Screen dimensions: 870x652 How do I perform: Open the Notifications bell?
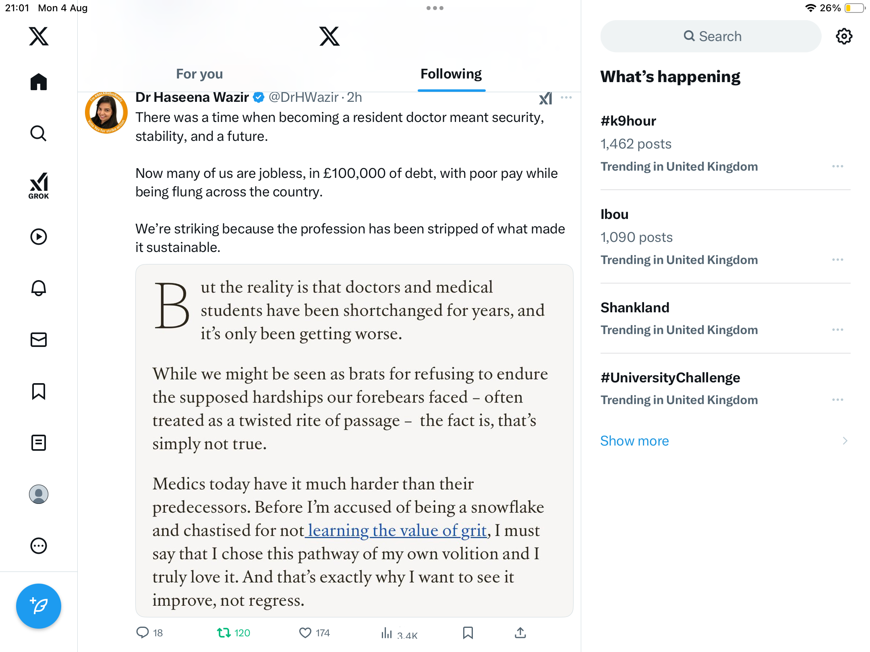click(x=39, y=288)
